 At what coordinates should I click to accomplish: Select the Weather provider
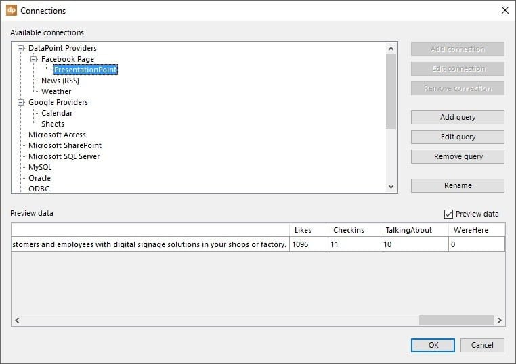pyautogui.click(x=56, y=91)
